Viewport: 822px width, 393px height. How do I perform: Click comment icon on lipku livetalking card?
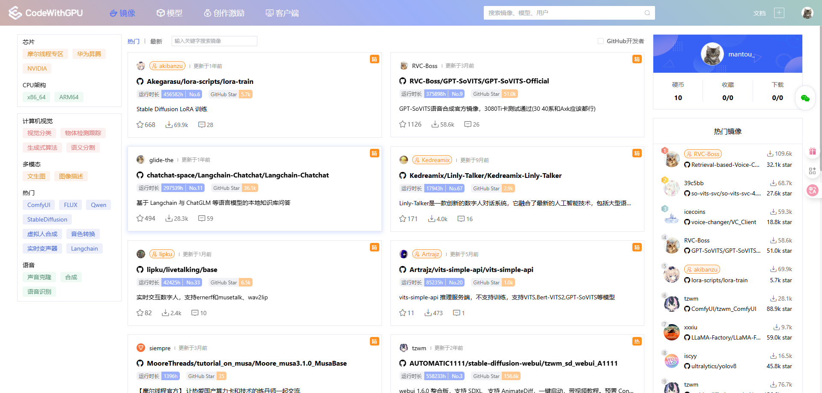pos(195,313)
